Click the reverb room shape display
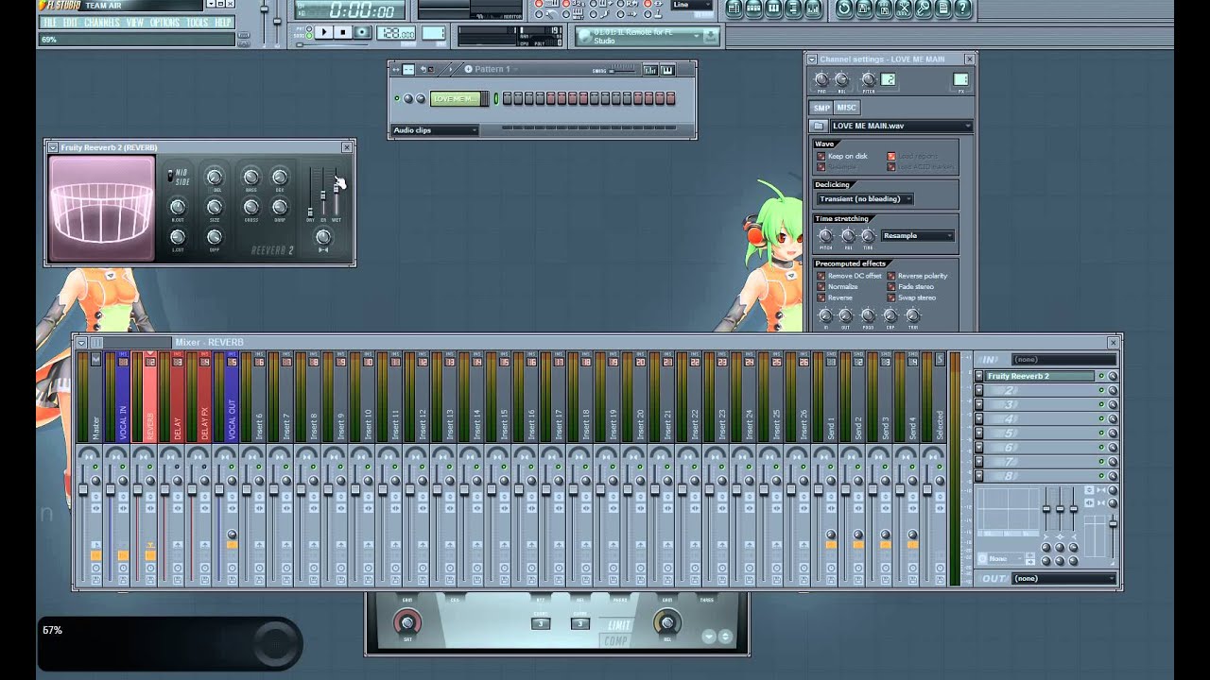 pos(102,208)
